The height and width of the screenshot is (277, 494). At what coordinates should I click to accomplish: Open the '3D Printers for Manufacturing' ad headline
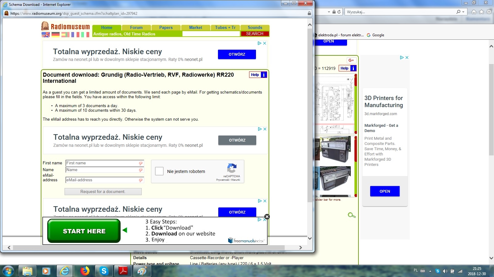point(384,102)
